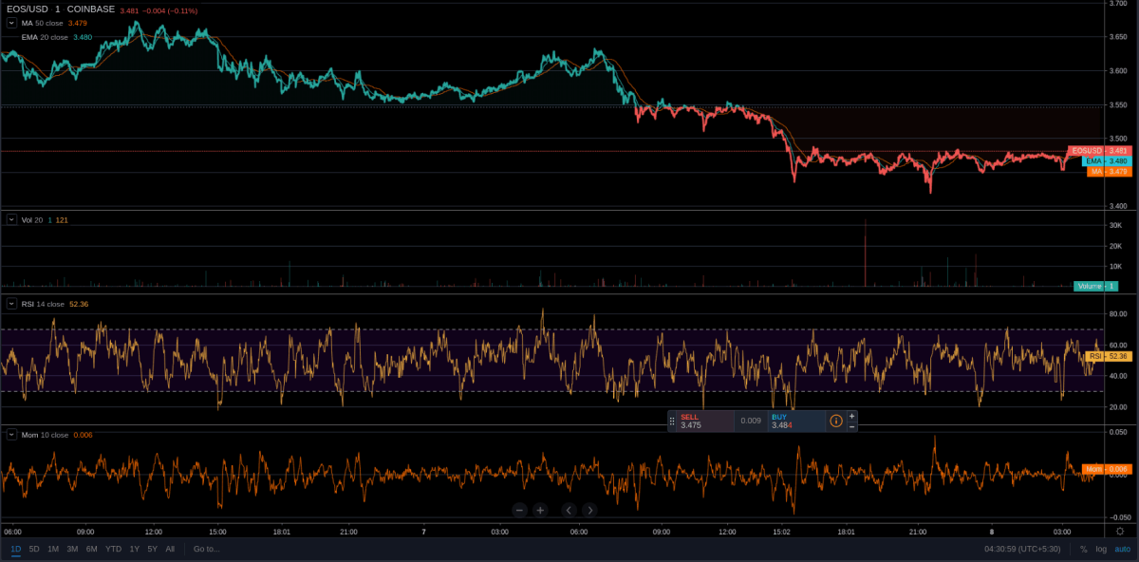Click the RSI 52.36 axis label
The height and width of the screenshot is (562, 1139).
[x=1109, y=356]
